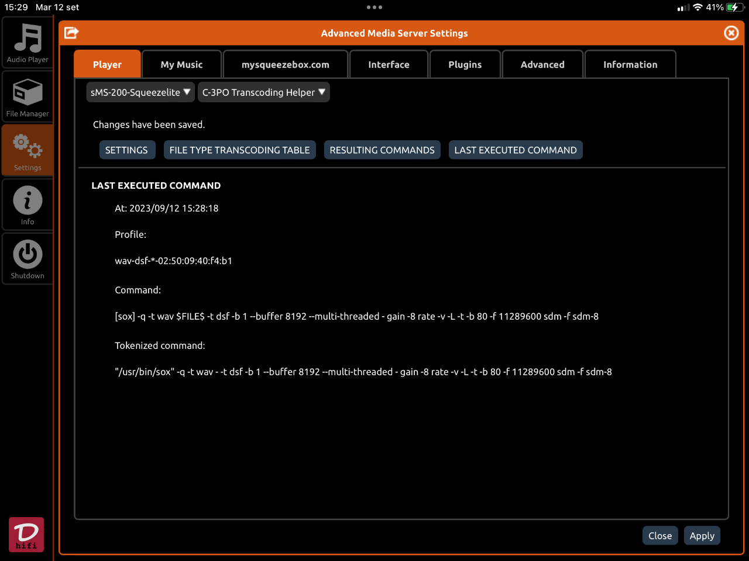
Task: Select the Settings gears icon
Action: tap(28, 151)
